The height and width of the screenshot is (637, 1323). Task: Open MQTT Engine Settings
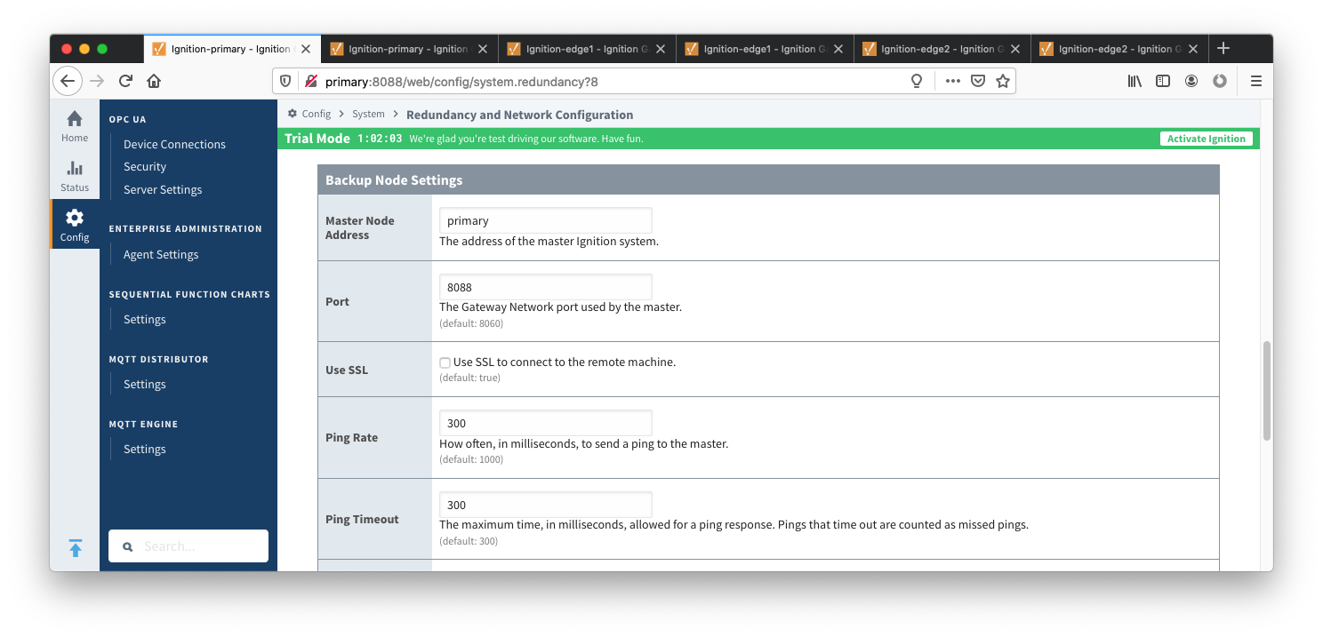(x=145, y=450)
